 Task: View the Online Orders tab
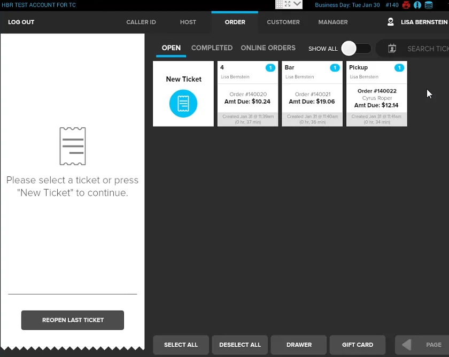[x=268, y=48]
